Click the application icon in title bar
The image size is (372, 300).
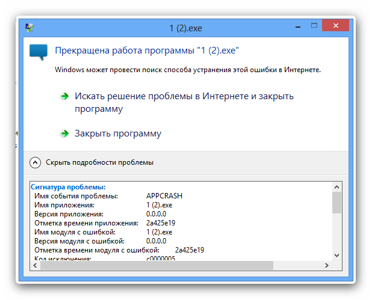point(29,28)
